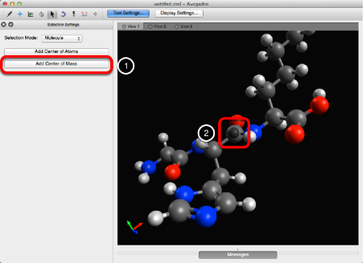The height and width of the screenshot is (263, 363).
Task: Select the Auto Optimization tool
Action: 74,14
